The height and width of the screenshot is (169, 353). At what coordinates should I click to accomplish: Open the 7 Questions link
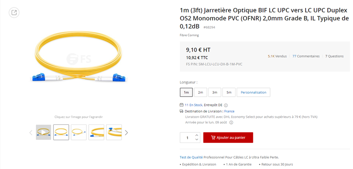334,56
